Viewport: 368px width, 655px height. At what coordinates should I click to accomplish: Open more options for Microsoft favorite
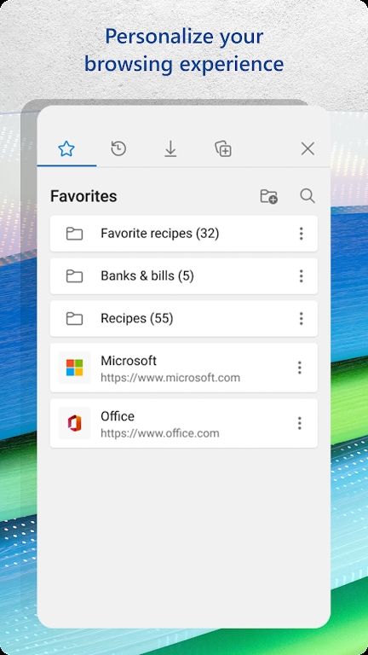click(x=300, y=368)
